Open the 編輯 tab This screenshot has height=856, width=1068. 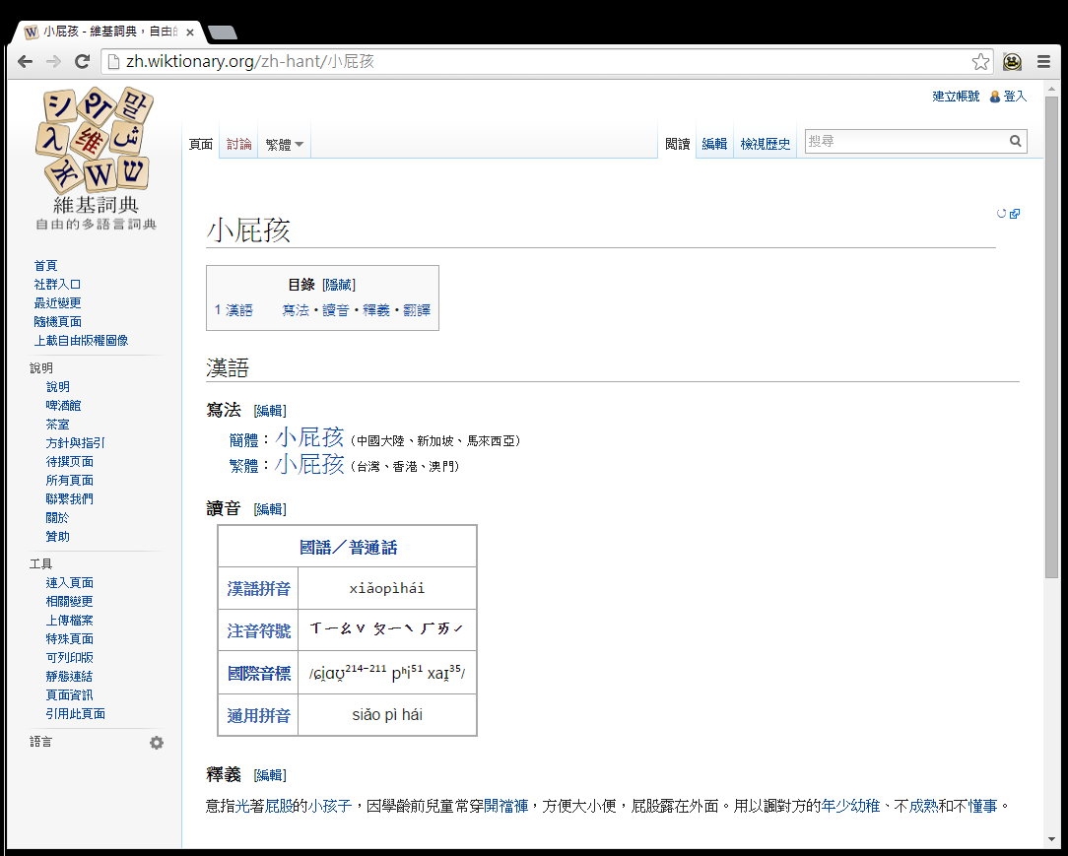coord(714,144)
